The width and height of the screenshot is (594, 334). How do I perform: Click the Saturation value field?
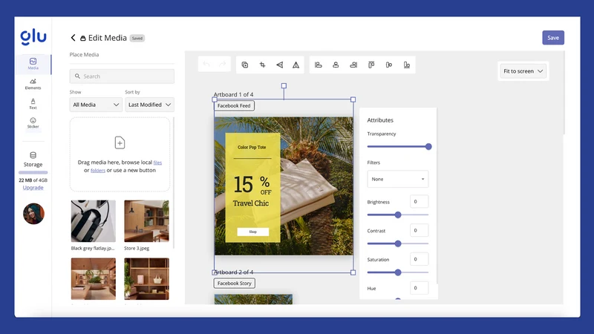[419, 259]
